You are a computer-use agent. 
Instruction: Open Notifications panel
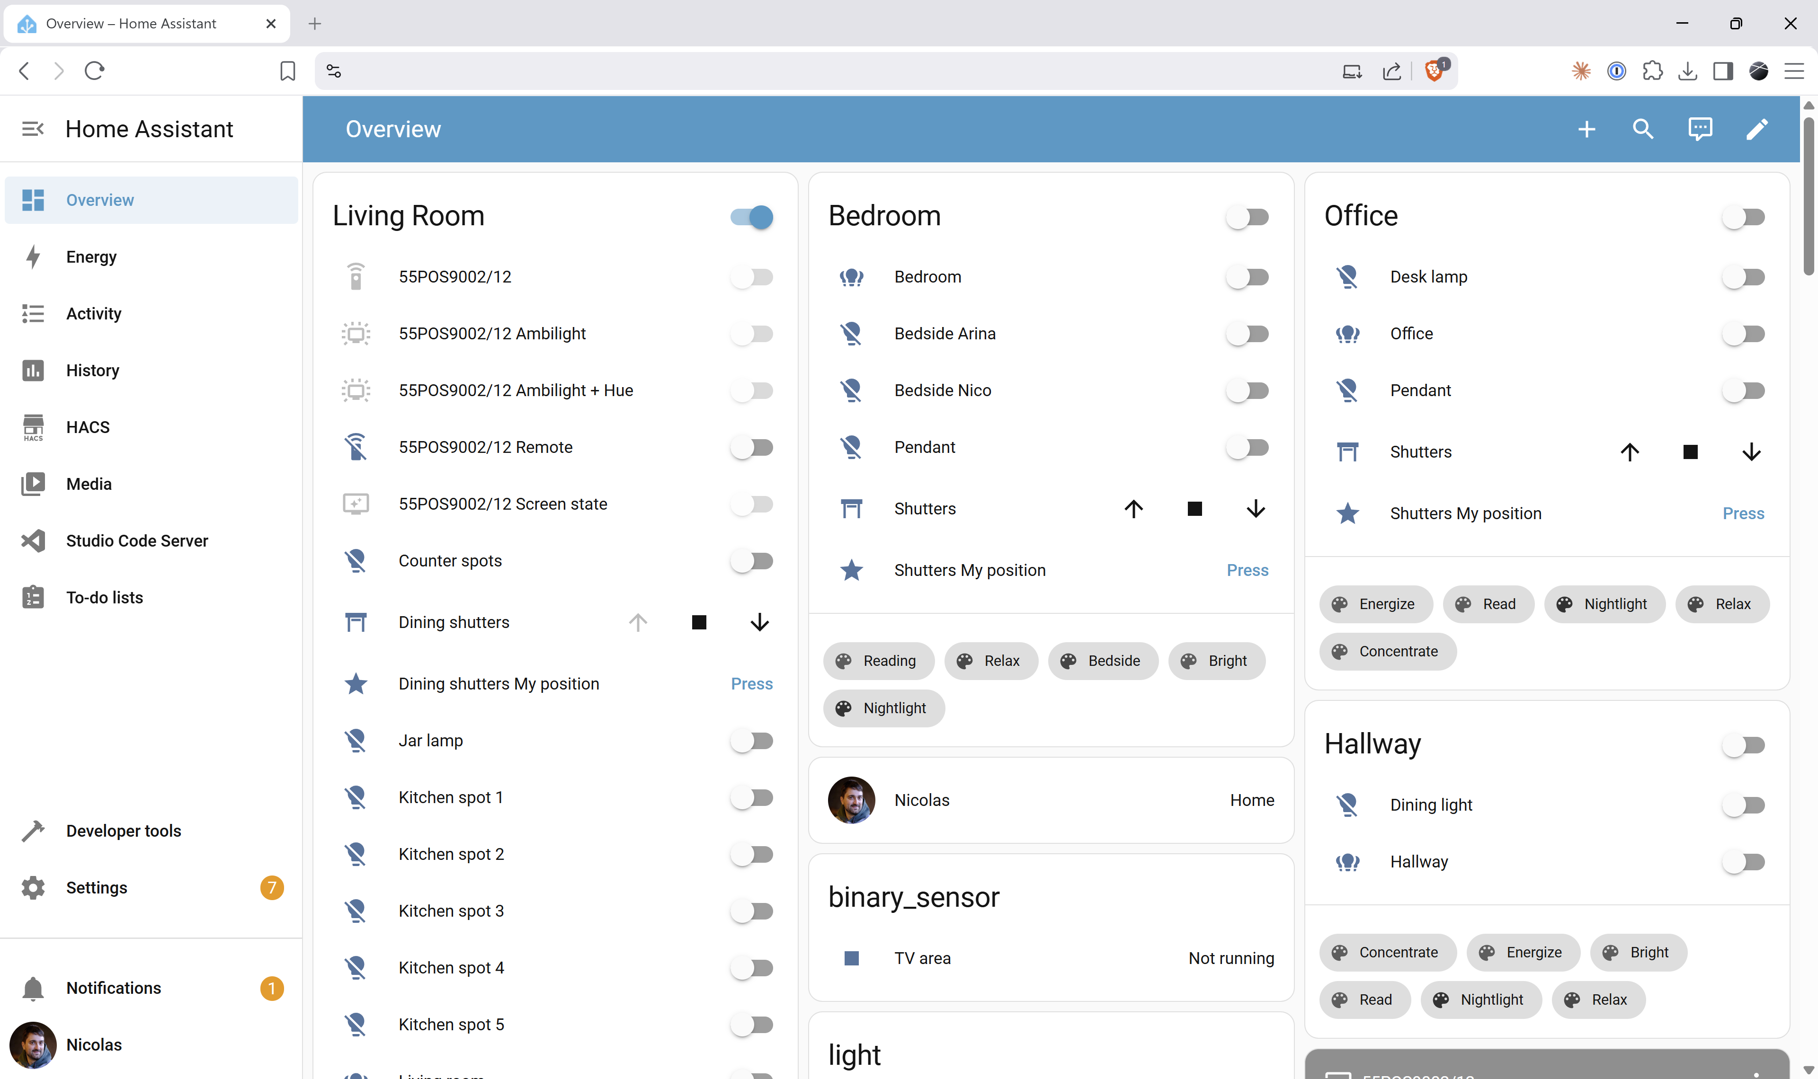(x=151, y=988)
